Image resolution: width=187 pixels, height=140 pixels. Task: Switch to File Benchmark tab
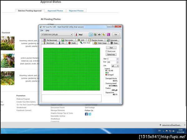pyautogui.click(x=50, y=40)
